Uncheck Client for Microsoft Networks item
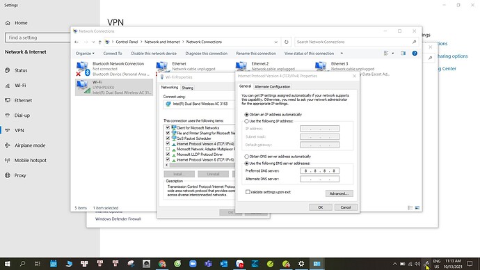This screenshot has height=270, width=480. 168,127
